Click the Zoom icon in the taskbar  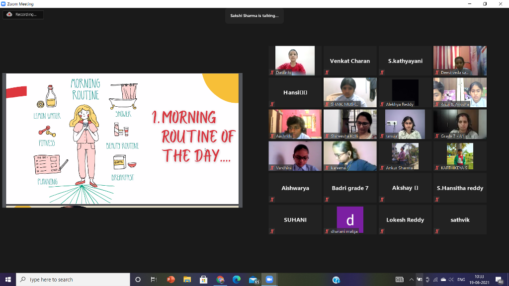[x=269, y=280]
